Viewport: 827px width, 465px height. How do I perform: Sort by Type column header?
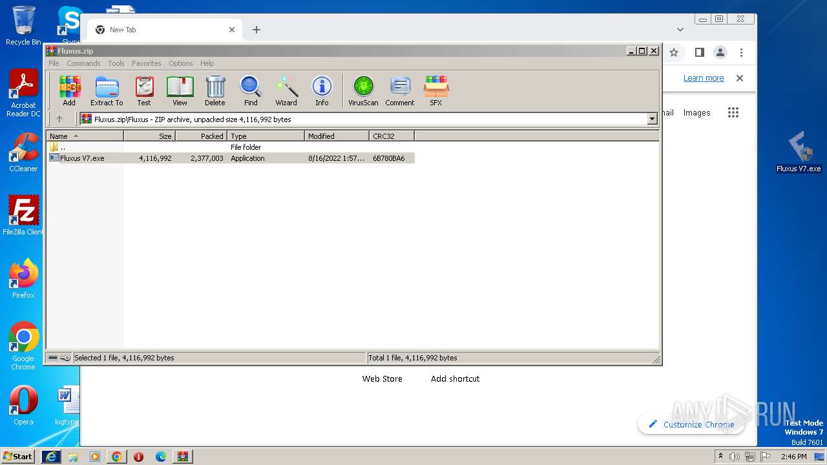click(266, 136)
